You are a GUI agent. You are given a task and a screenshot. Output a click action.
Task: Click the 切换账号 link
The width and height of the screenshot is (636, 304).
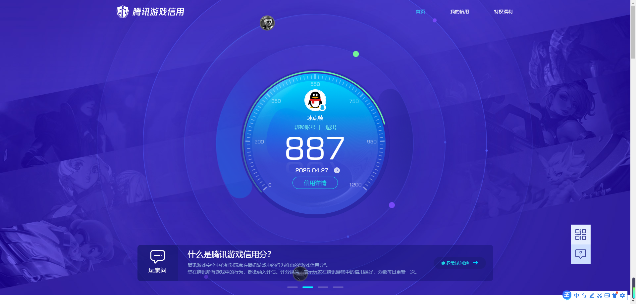(305, 127)
